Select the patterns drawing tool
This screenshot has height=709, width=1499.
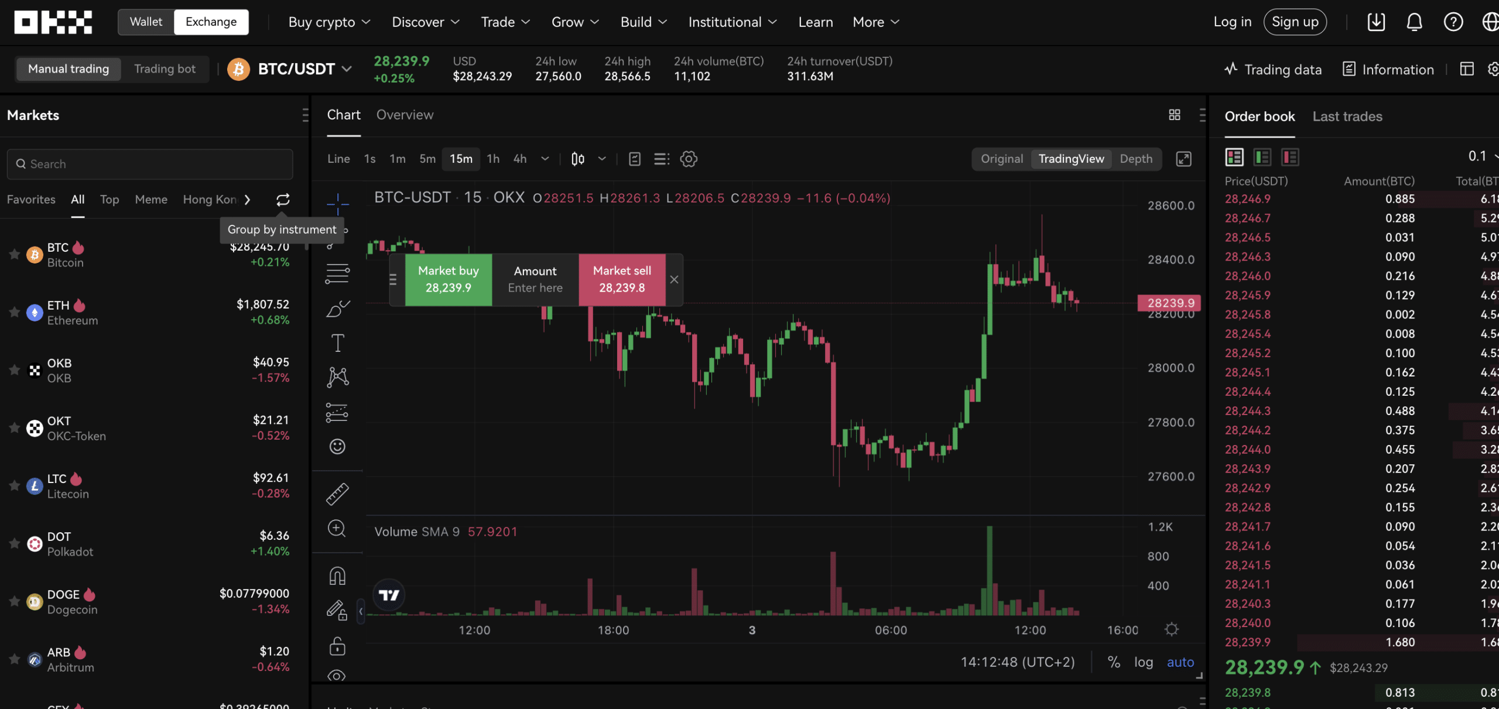click(338, 377)
